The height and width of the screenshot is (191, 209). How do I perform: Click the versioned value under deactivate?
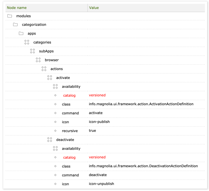[x=97, y=157]
